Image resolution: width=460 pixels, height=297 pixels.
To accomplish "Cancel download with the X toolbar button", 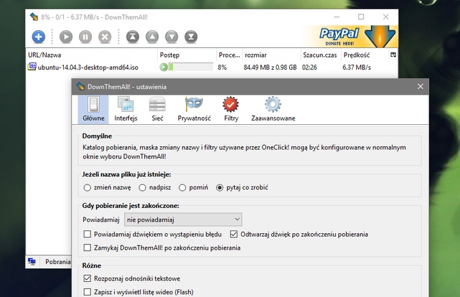I will [105, 37].
